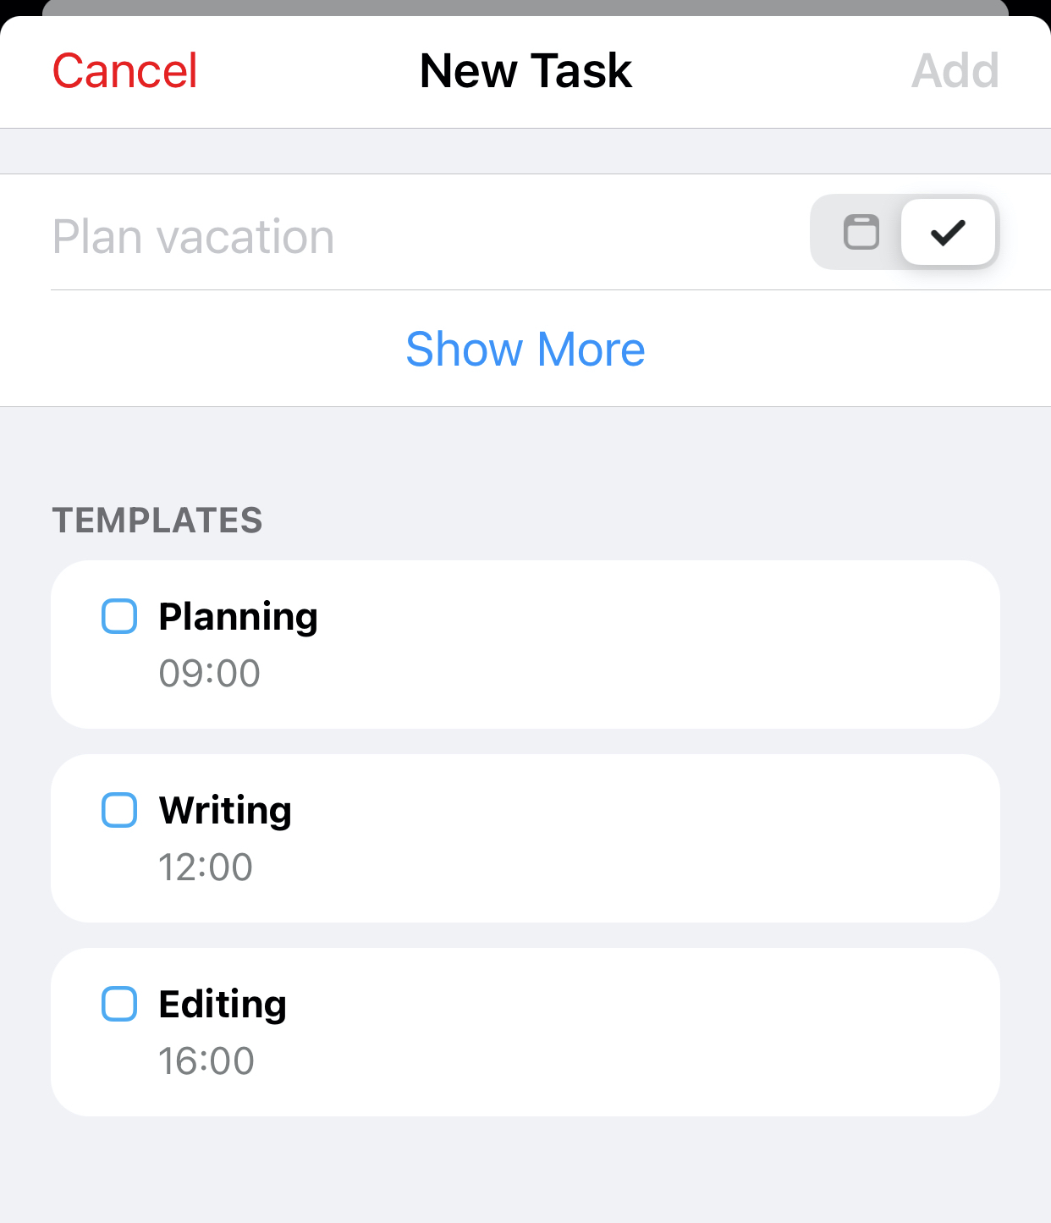
Task: Click empty space in the Editing template card
Action: pyautogui.click(x=643, y=1033)
